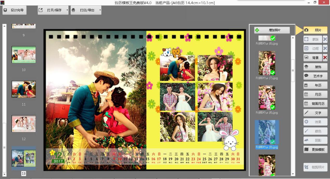Screen dimensions: 330x179
Task: Open the 年历 yearly calendar tool
Action: coord(315,85)
